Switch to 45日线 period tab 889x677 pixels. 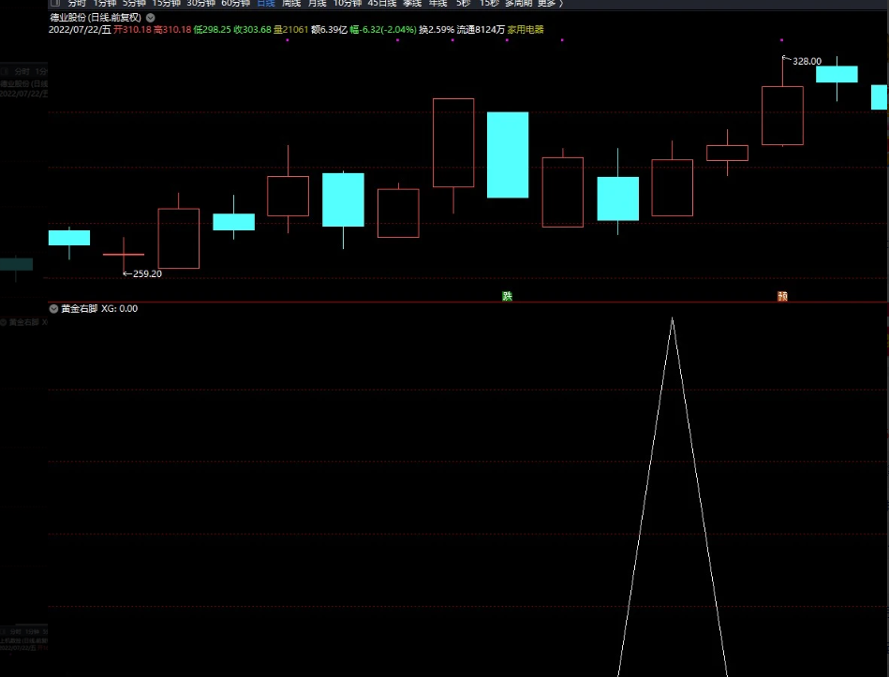click(382, 4)
